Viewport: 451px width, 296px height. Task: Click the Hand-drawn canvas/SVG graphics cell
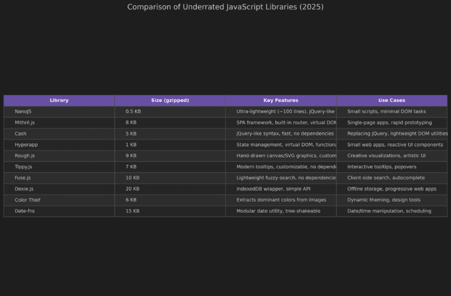281,156
